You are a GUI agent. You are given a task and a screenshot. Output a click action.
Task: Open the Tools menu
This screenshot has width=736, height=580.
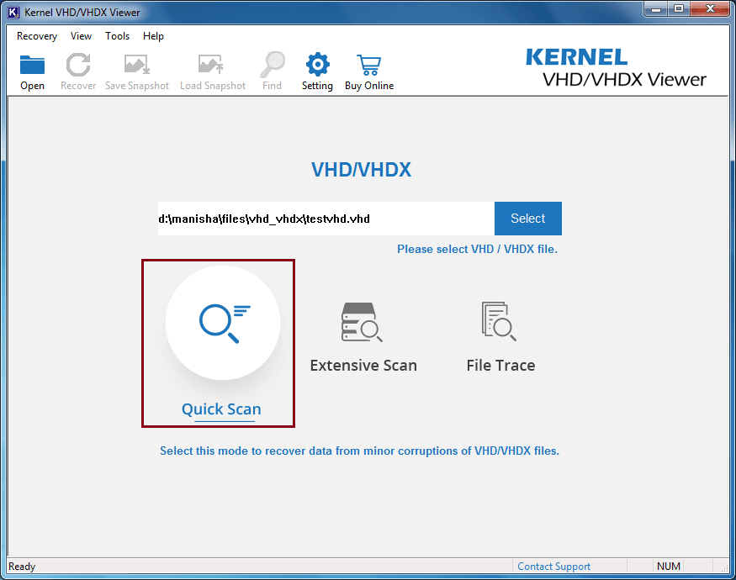[x=118, y=36]
